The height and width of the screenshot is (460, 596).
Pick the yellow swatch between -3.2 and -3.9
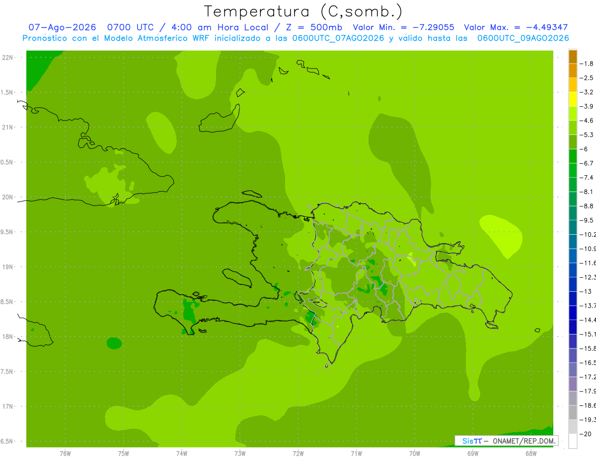[573, 99]
